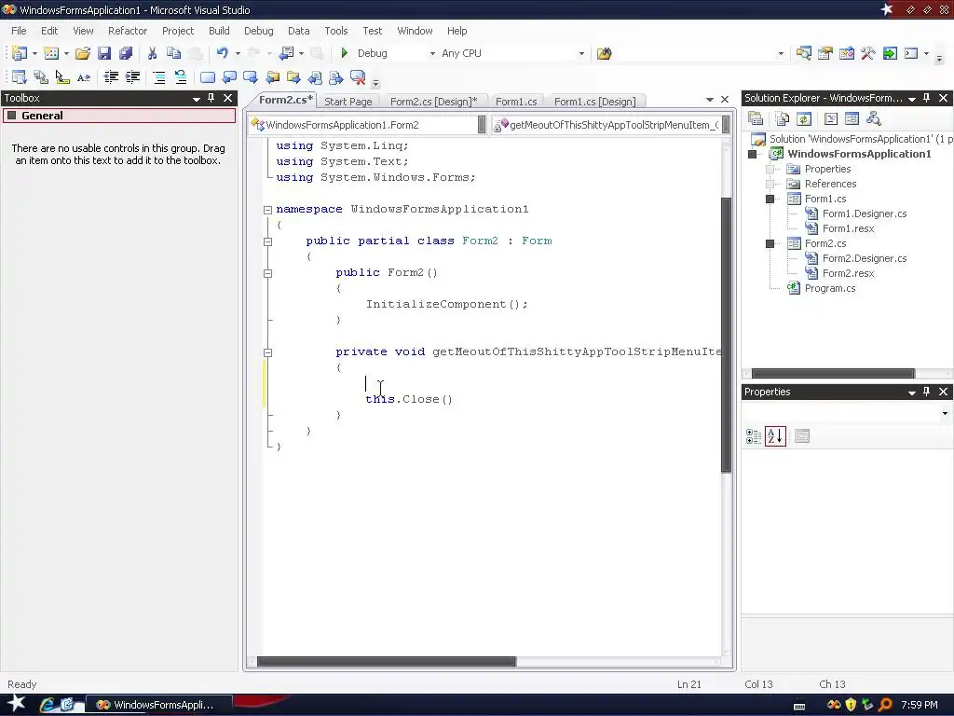Click Refresh in Solution Explorer toolbar

tap(804, 118)
